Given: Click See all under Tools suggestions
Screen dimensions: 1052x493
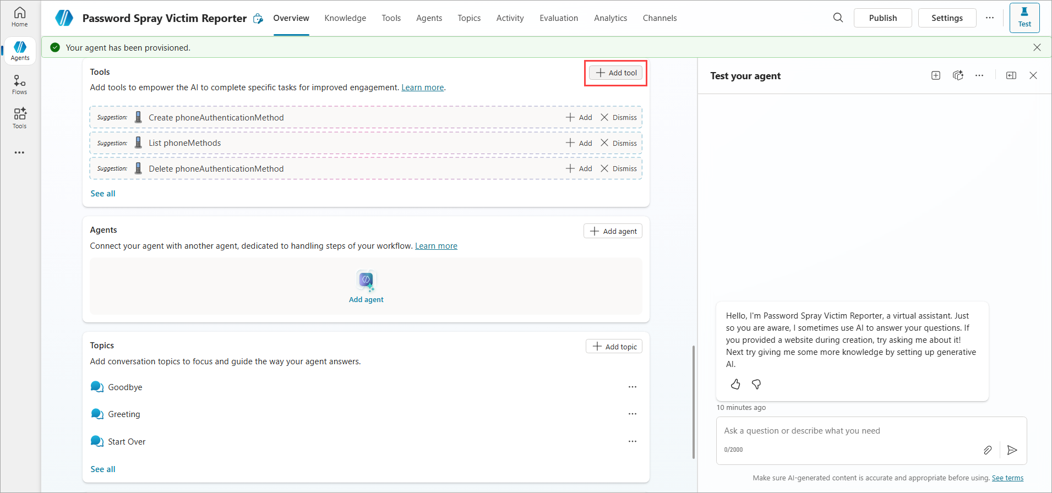Looking at the screenshot, I should pos(103,194).
